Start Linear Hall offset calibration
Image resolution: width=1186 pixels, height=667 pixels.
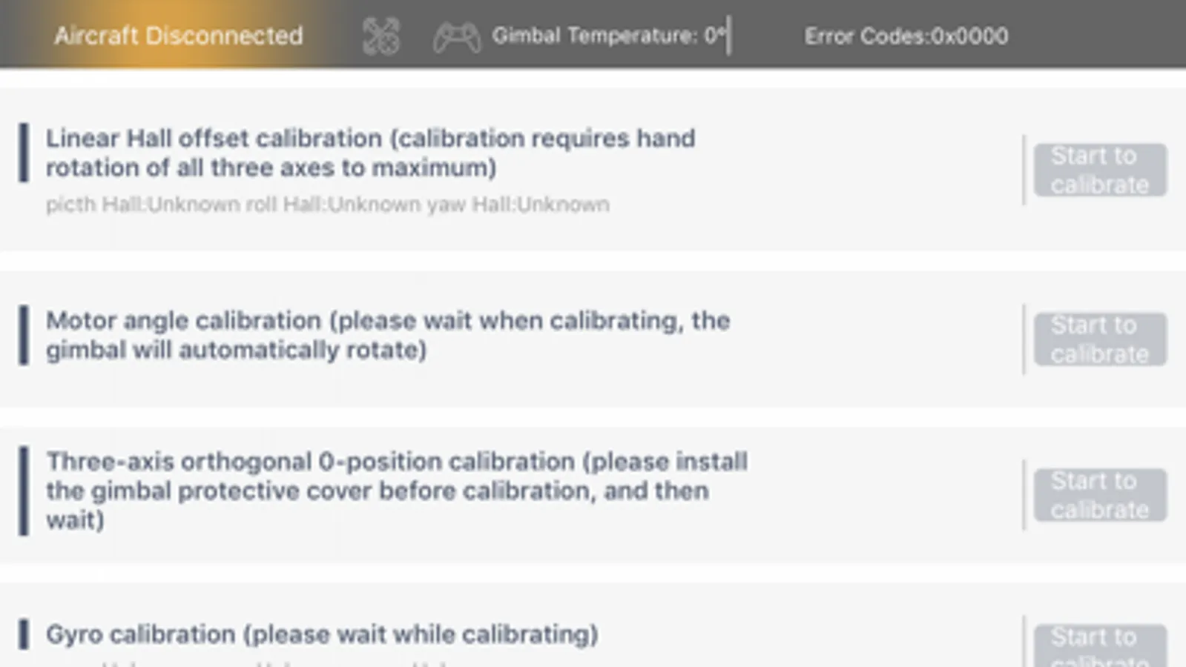click(1099, 170)
